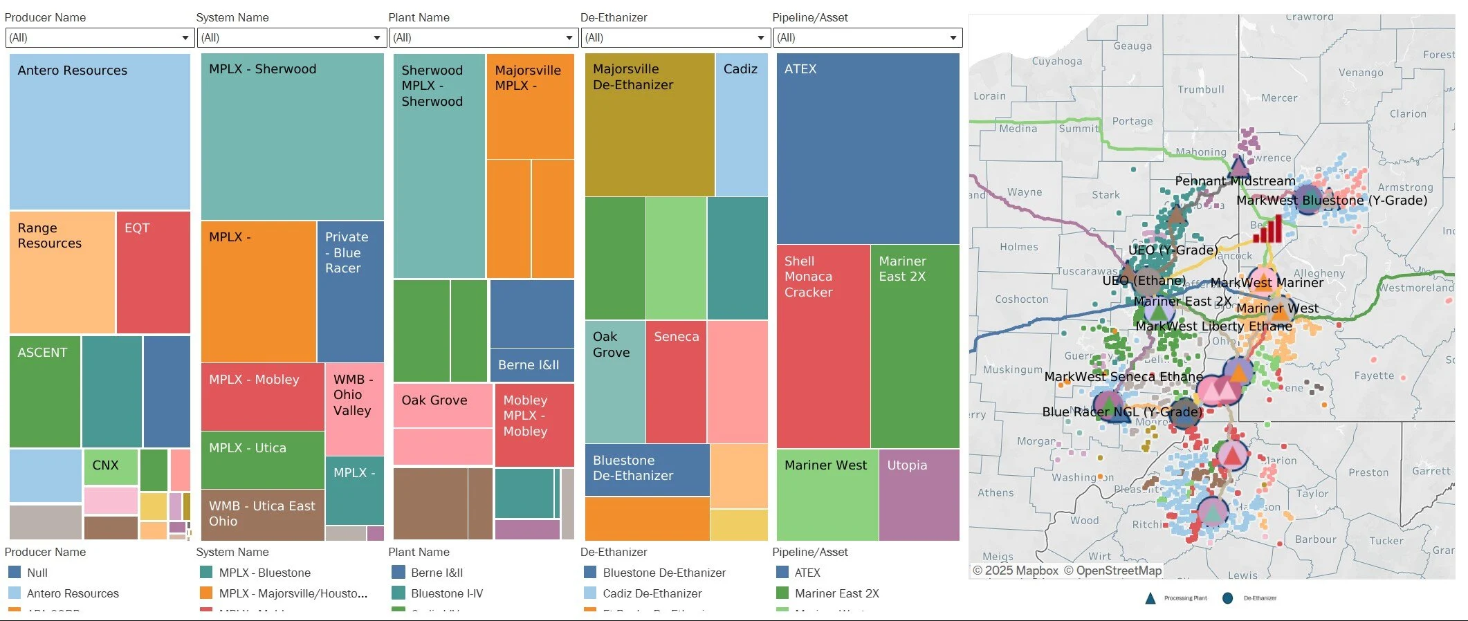The height and width of the screenshot is (621, 1468).
Task: Select the Mariner West map marker
Action: pyautogui.click(x=1281, y=309)
